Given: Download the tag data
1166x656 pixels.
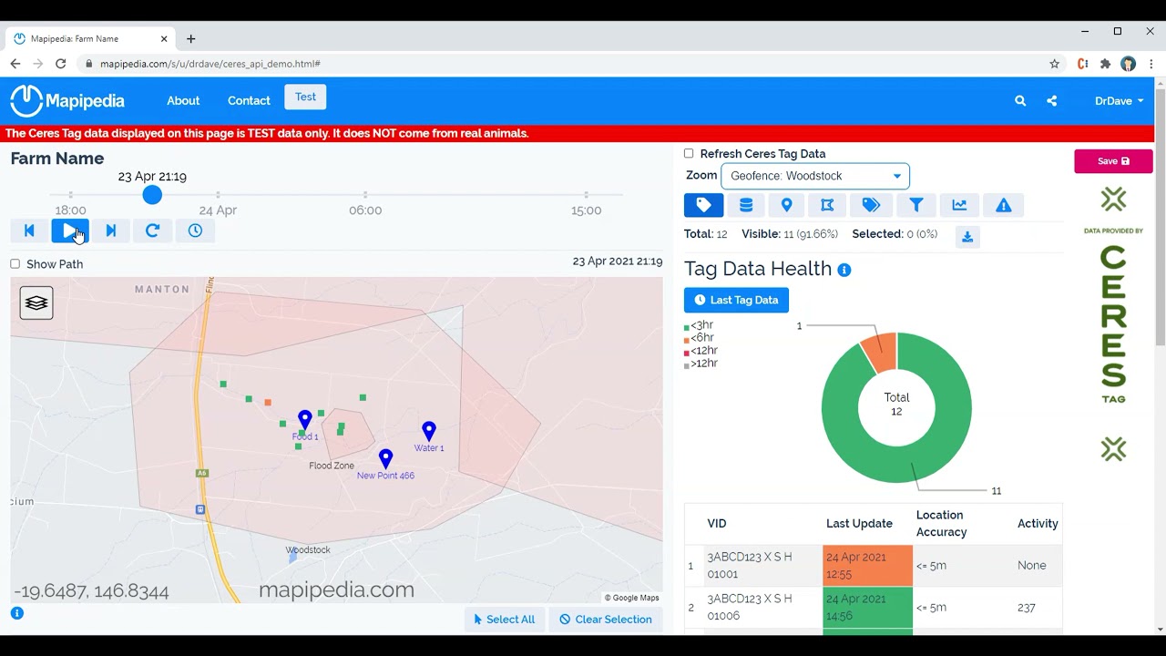Looking at the screenshot, I should (x=967, y=237).
